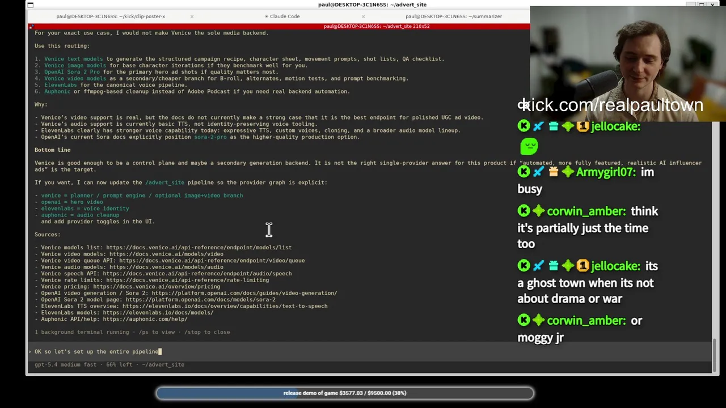The height and width of the screenshot is (408, 726).
Task: Open the window menu icon in title bar
Action: (x=30, y=5)
